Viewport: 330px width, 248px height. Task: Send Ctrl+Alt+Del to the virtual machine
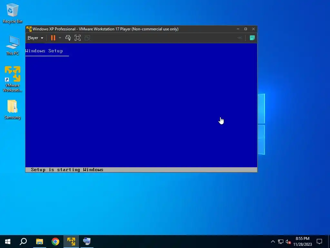tap(68, 38)
